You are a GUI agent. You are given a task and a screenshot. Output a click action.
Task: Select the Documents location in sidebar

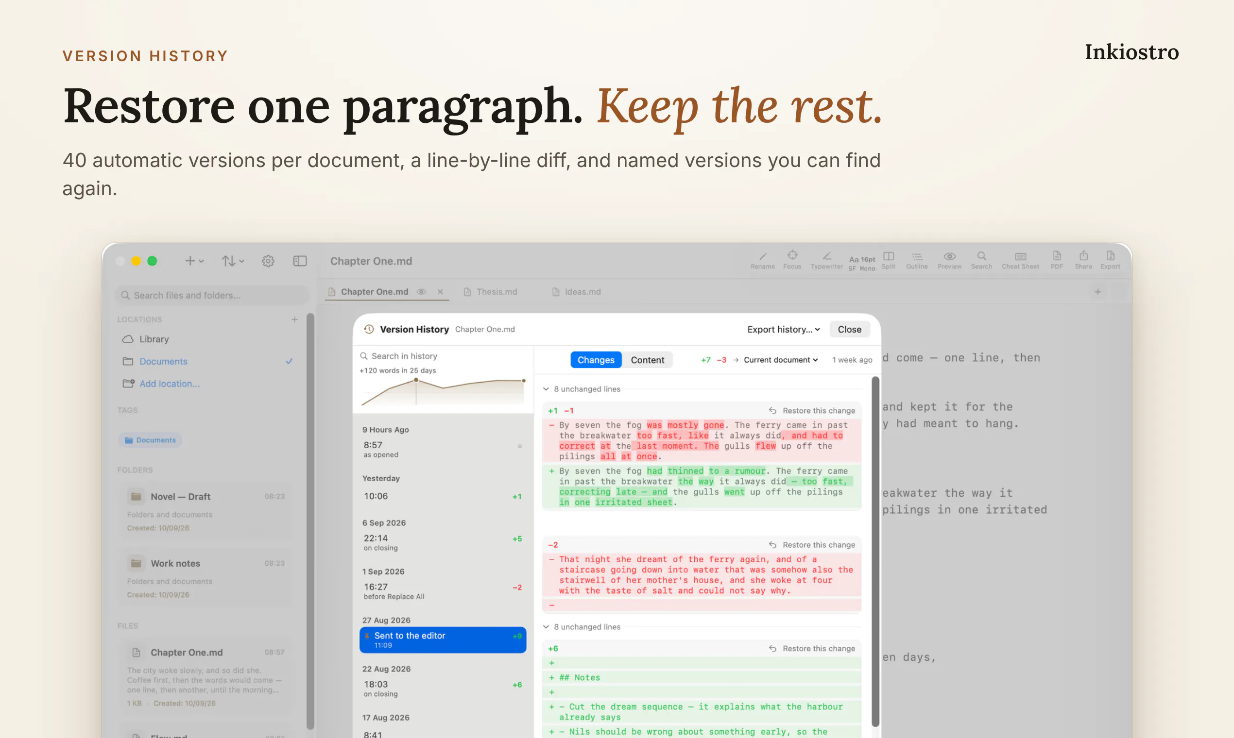click(x=207, y=362)
